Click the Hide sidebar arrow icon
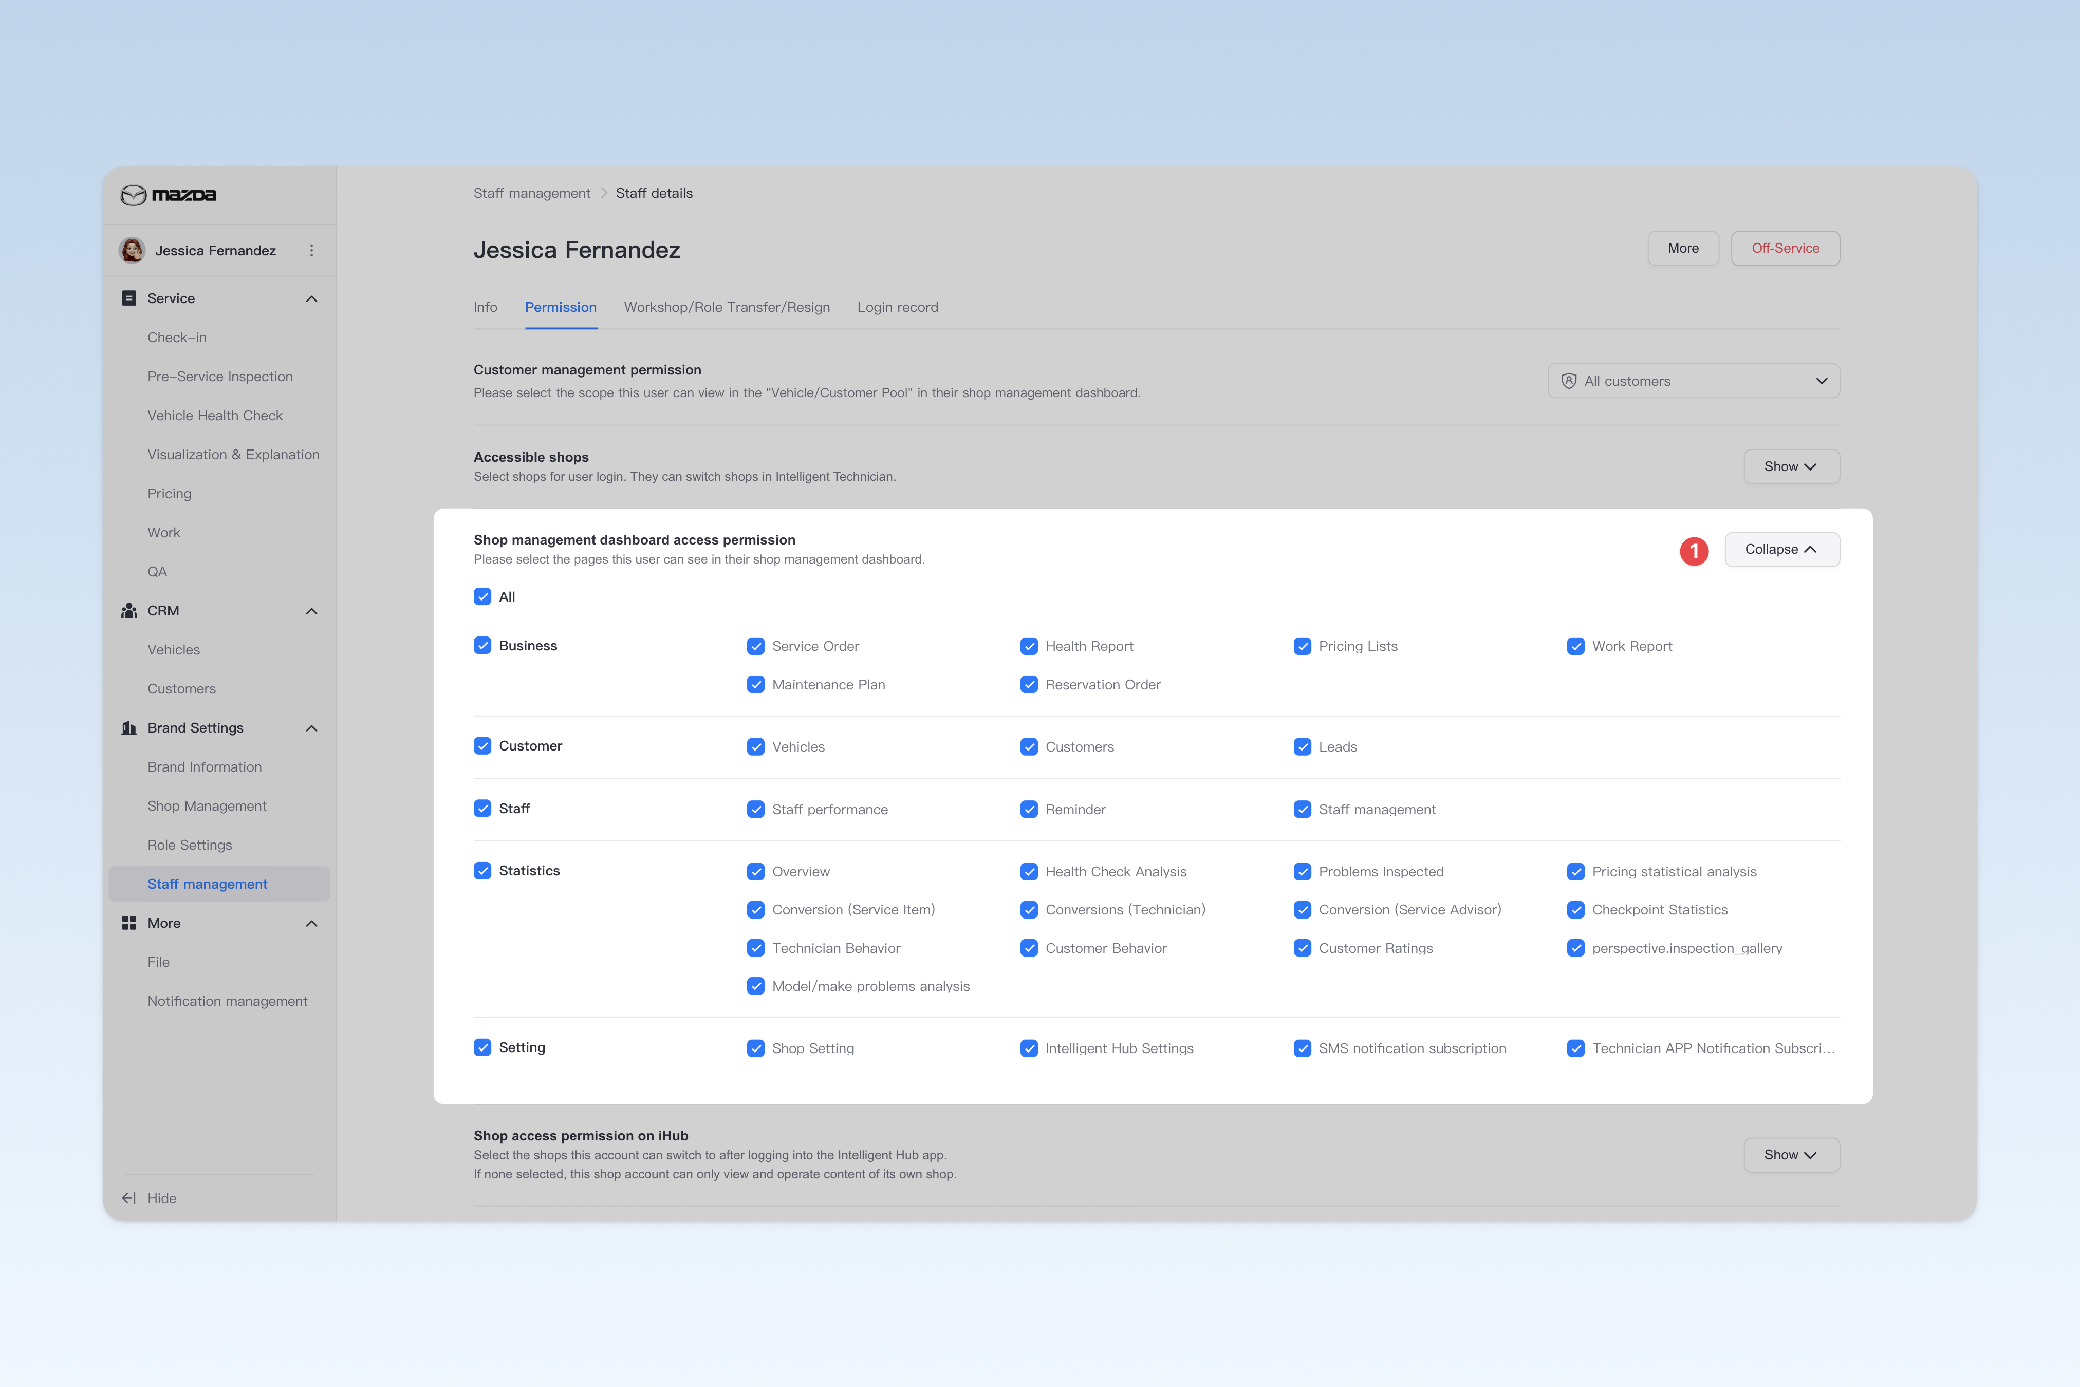 pos(129,1198)
